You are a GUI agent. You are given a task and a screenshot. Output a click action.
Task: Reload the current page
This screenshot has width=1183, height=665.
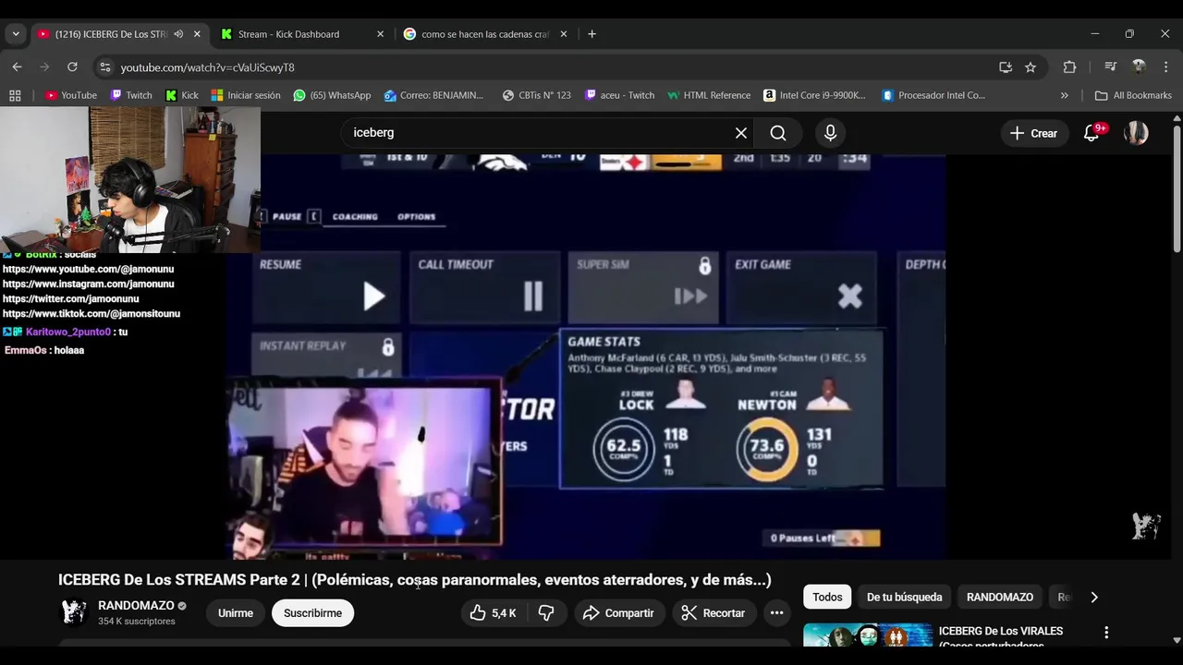72,66
